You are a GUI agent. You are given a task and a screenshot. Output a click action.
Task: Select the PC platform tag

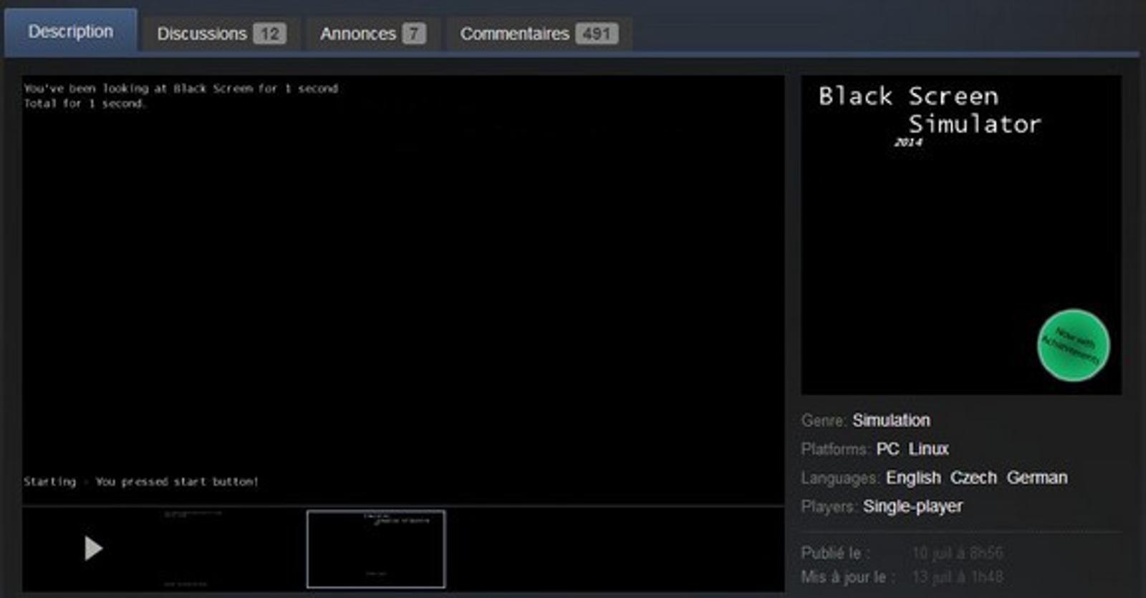(x=887, y=449)
